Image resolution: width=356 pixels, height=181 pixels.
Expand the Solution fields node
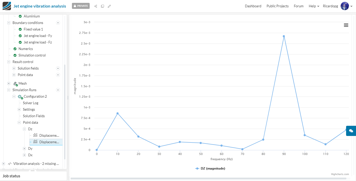(x=14, y=68)
